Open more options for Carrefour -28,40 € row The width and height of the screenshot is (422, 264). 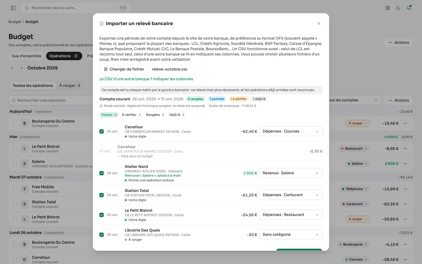tap(405, 260)
